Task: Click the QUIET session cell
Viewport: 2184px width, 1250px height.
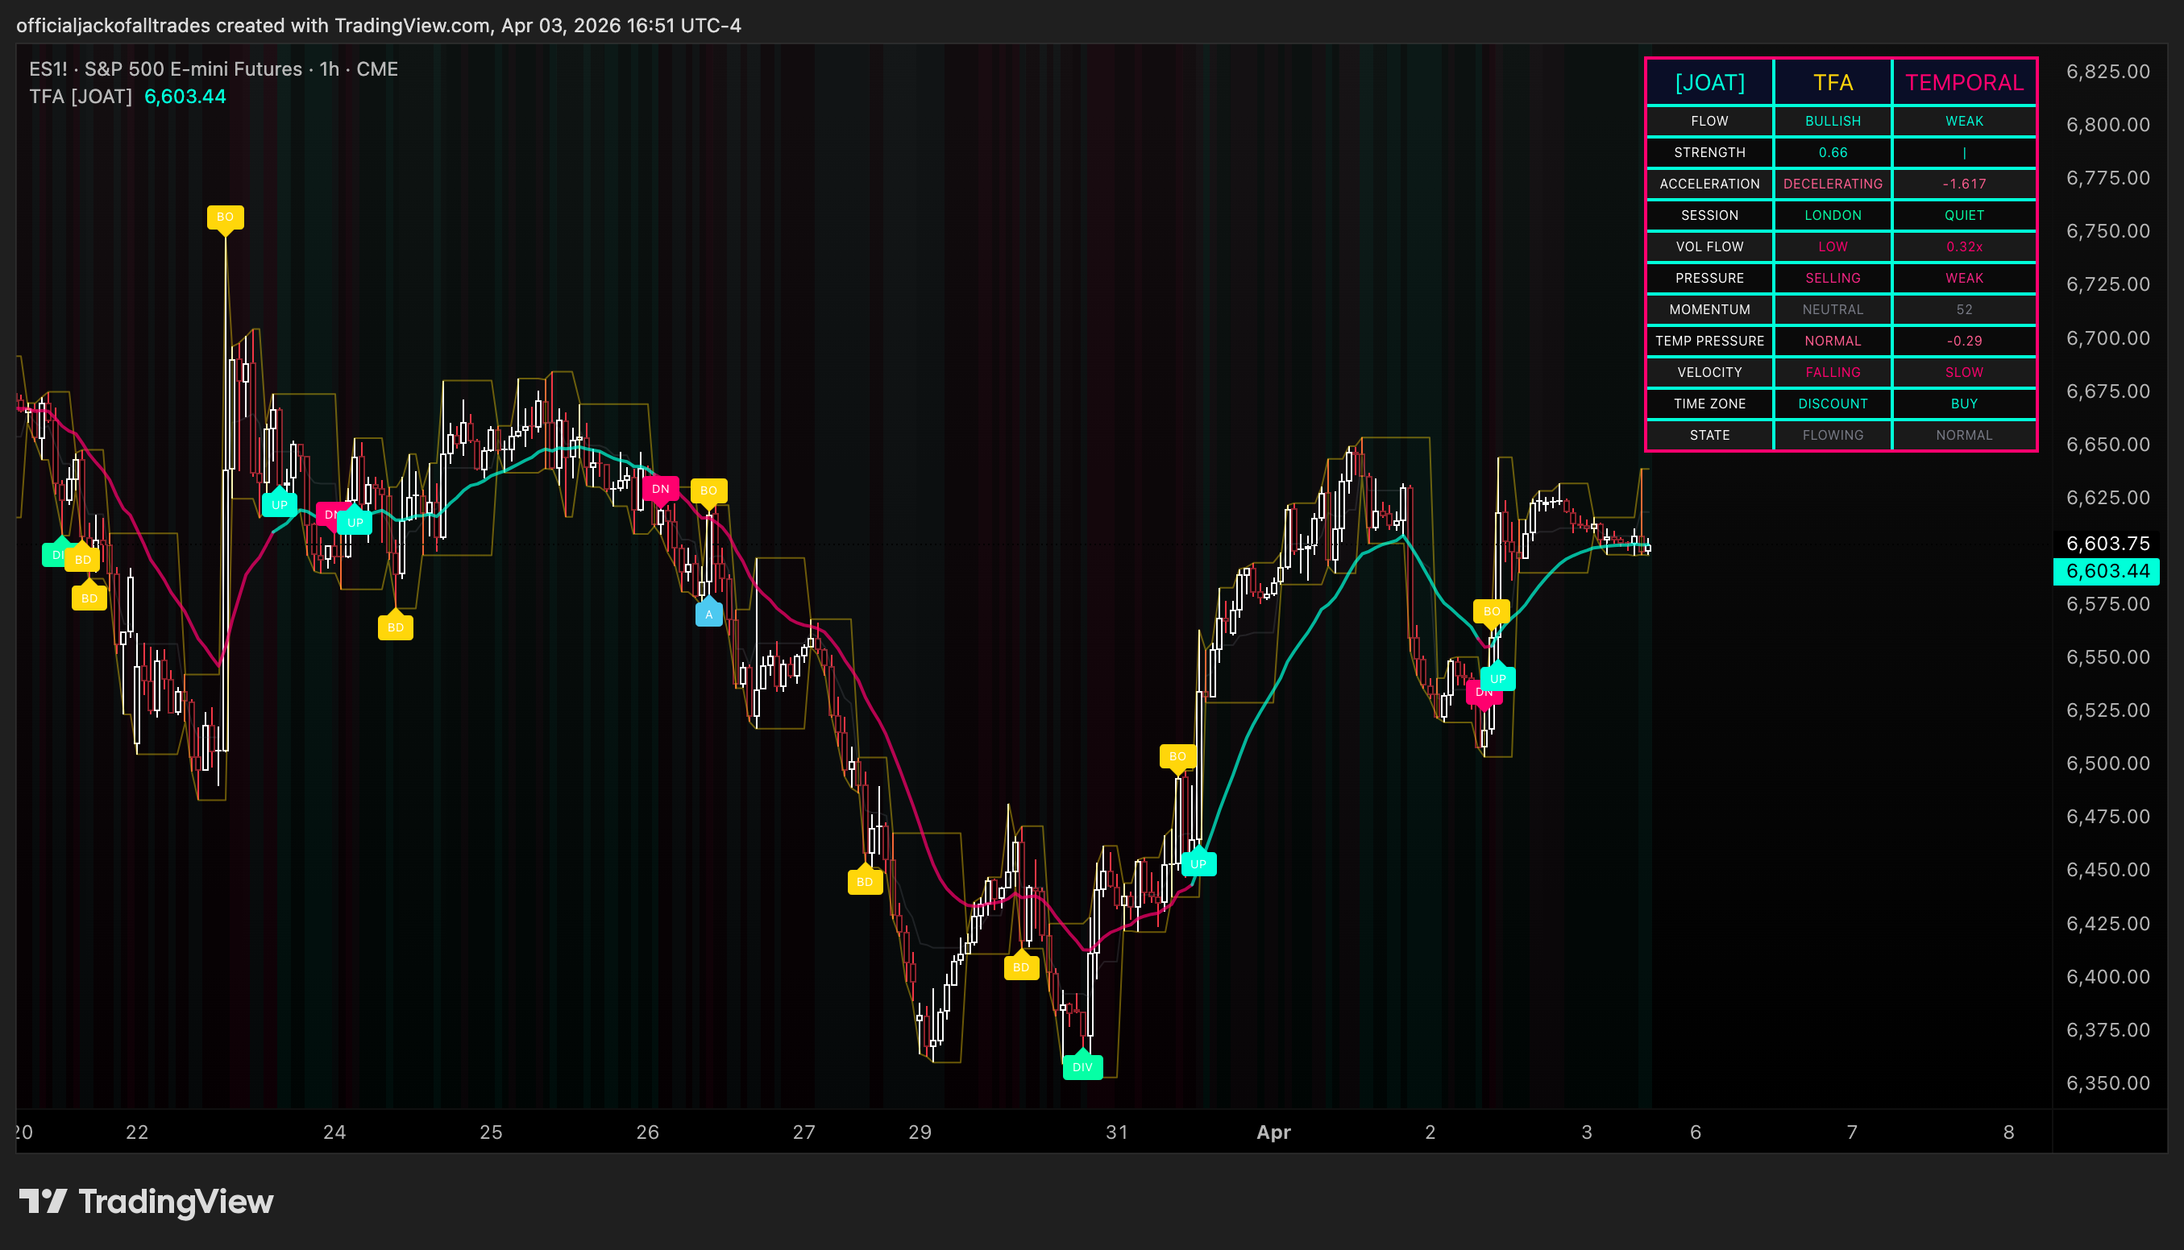Action: click(1964, 216)
